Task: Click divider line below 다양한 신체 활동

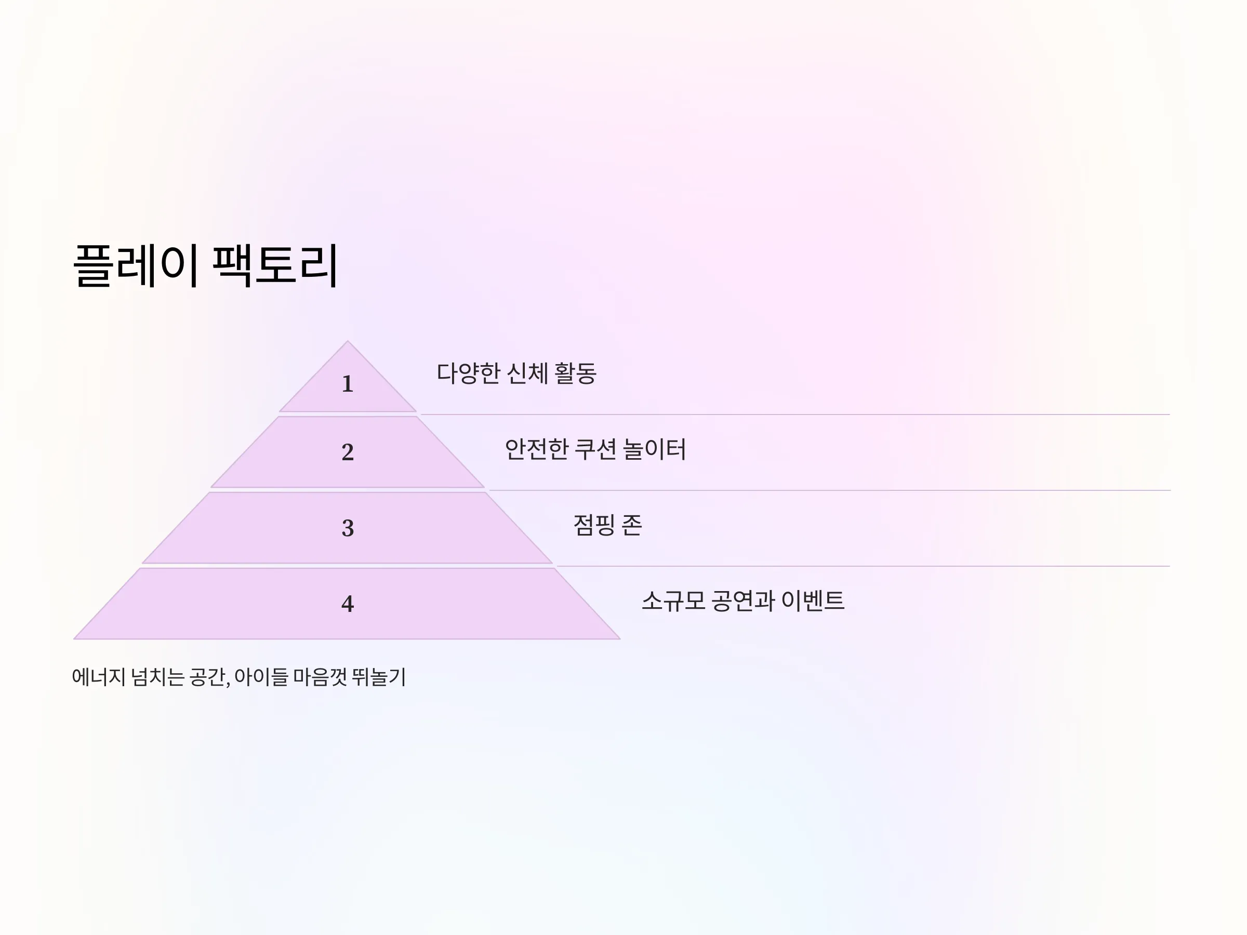Action: pos(795,415)
